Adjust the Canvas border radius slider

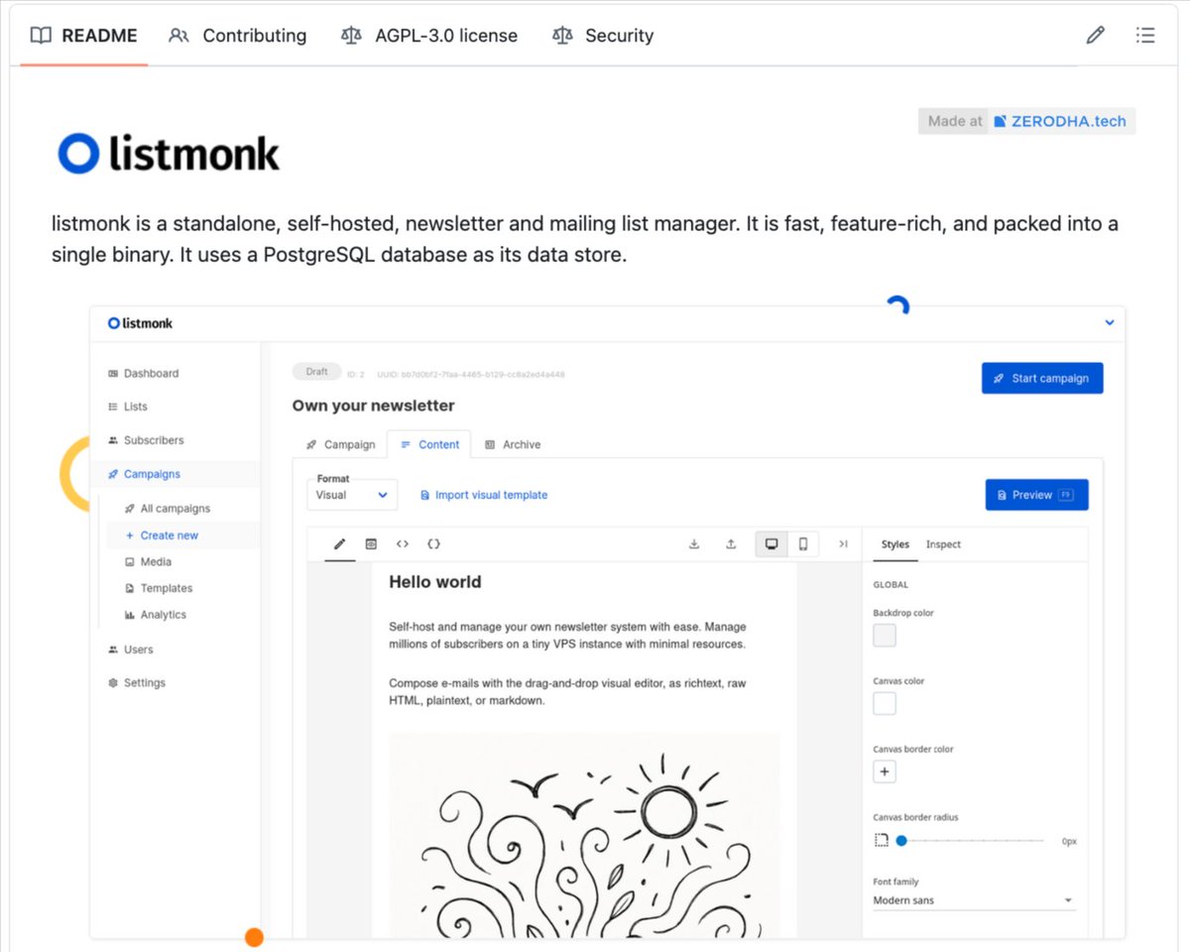tap(972, 841)
